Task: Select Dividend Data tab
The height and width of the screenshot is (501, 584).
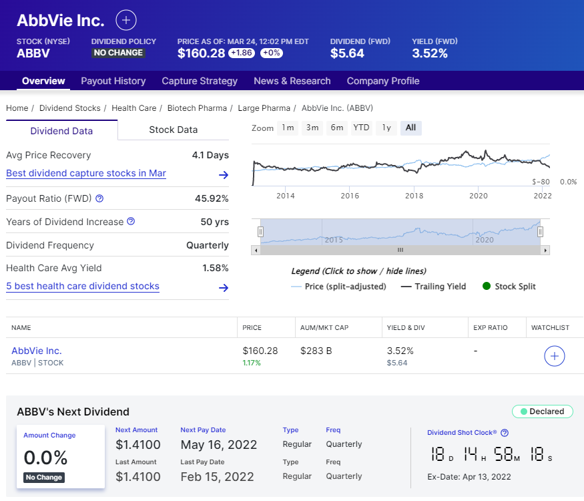Action: click(x=61, y=131)
